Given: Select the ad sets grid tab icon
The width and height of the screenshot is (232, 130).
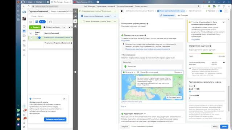Looking at the screenshot, I should 37,22.
